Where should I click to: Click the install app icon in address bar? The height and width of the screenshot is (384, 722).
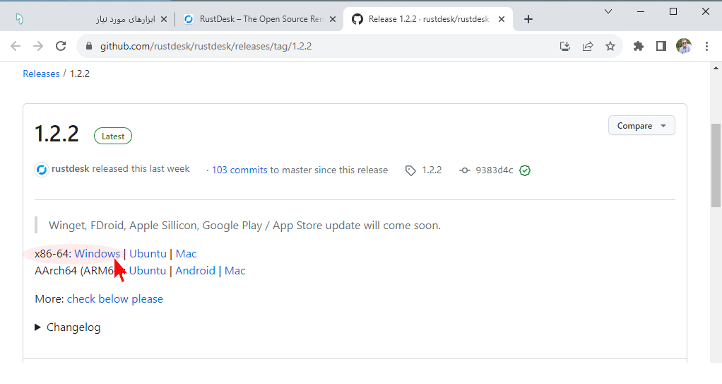click(x=565, y=46)
